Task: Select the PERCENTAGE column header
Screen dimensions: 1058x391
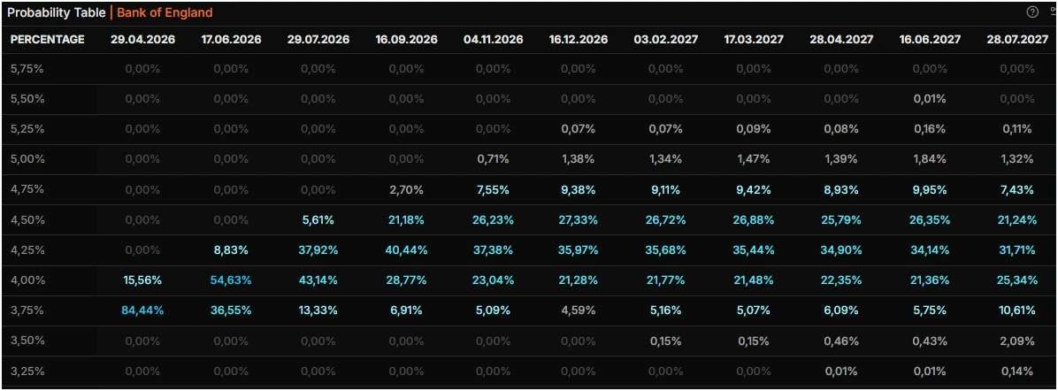Action: tap(48, 40)
